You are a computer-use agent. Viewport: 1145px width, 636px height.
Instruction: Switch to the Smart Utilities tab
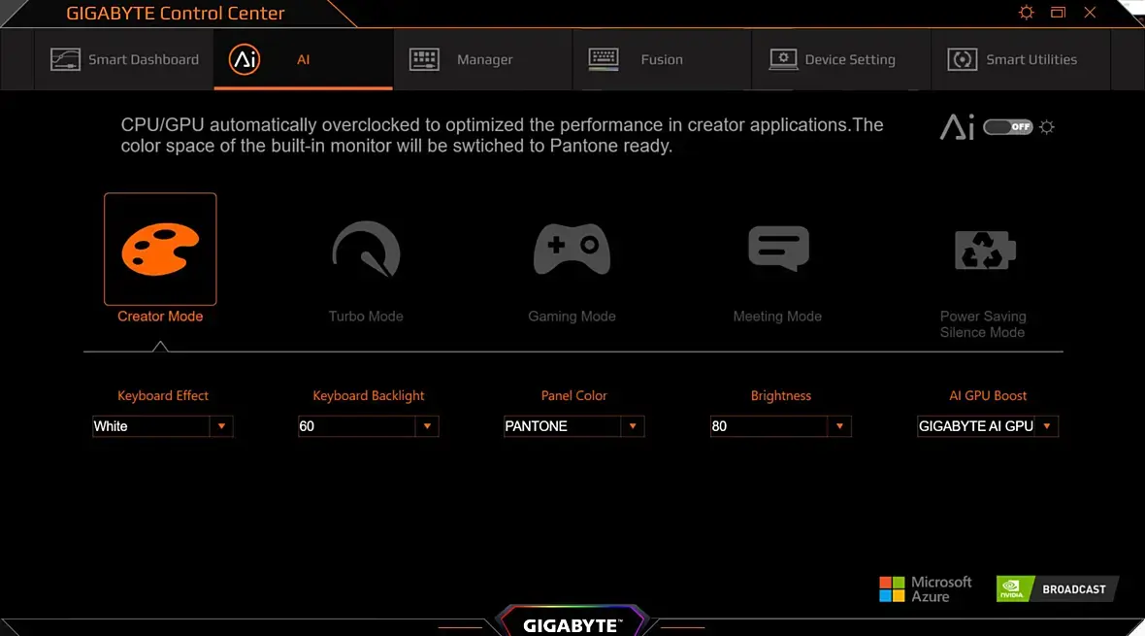click(1021, 60)
